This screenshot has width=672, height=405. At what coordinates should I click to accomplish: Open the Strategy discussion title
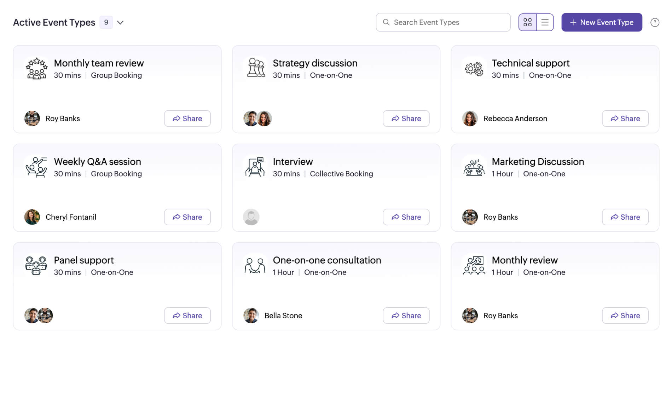[x=315, y=63]
